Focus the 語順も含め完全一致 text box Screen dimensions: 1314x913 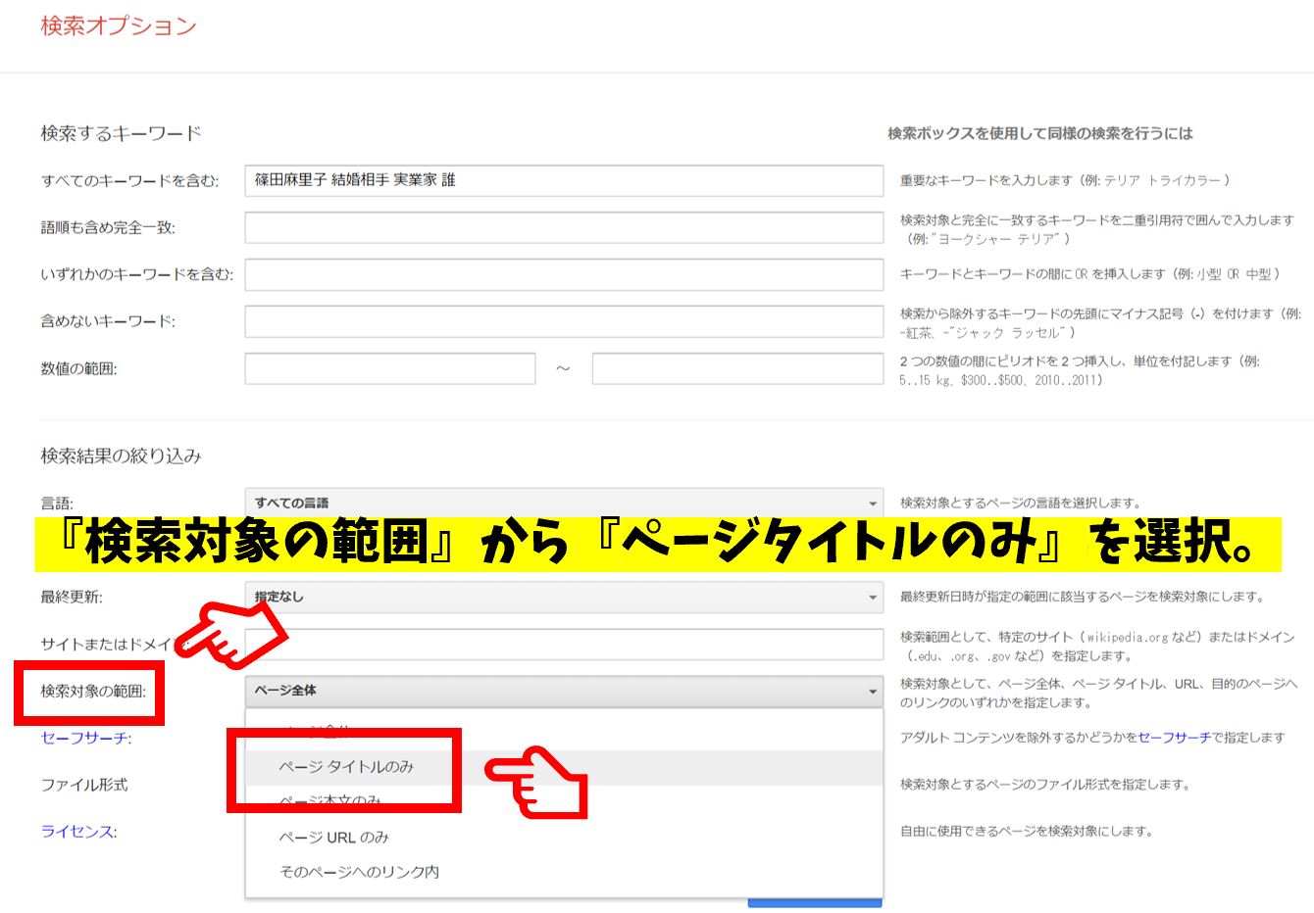coord(564,227)
